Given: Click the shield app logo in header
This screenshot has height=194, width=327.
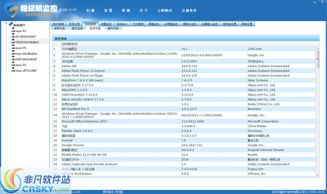Looking at the screenshot, I should (12, 11).
